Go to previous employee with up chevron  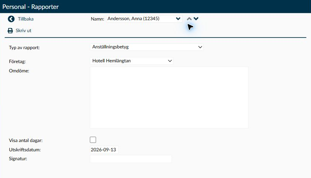click(x=189, y=19)
